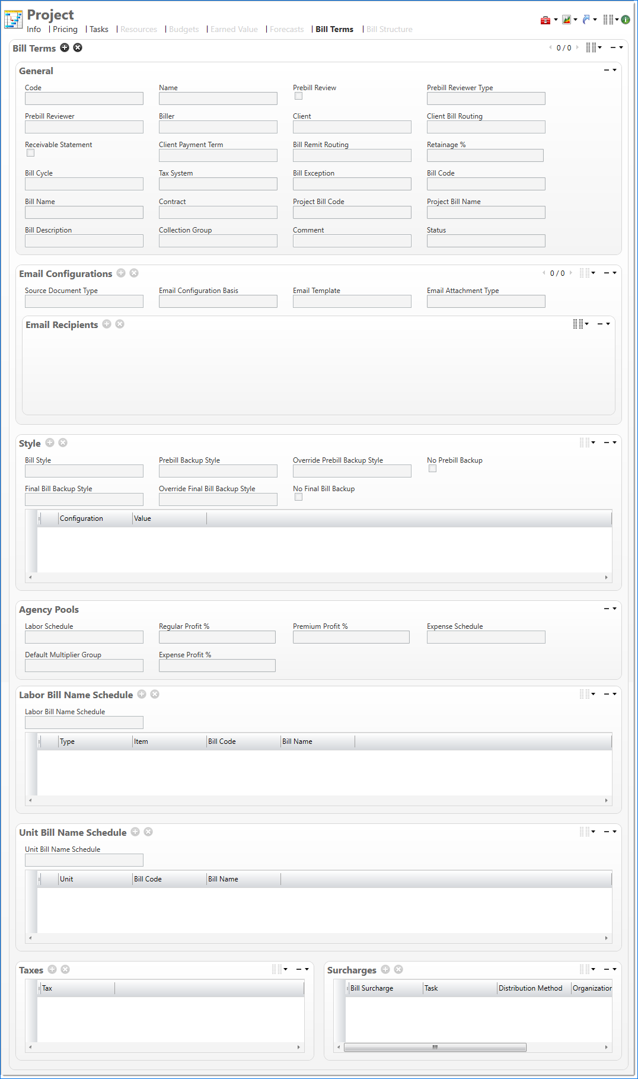Add a new row in Taxes section
The height and width of the screenshot is (1079, 638).
point(52,969)
